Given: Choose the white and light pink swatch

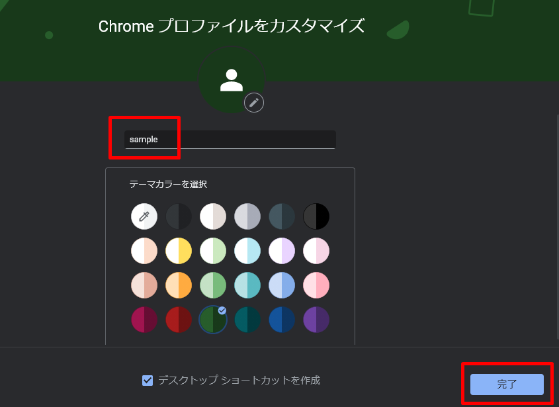Looking at the screenshot, I should pyautogui.click(x=316, y=251).
